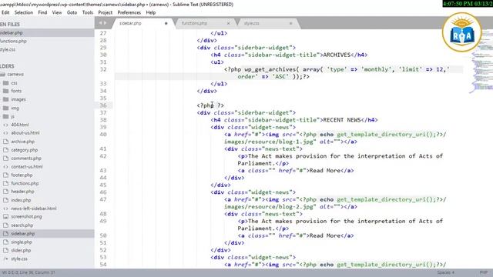Open the Project menu
Viewport: 493px width, 277px height.
pos(105,12)
